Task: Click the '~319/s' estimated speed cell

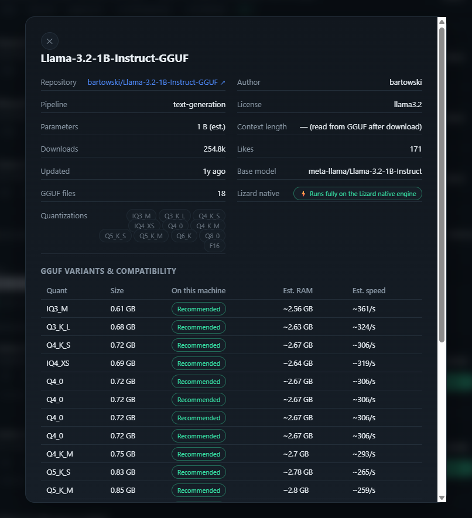Action: [364, 363]
